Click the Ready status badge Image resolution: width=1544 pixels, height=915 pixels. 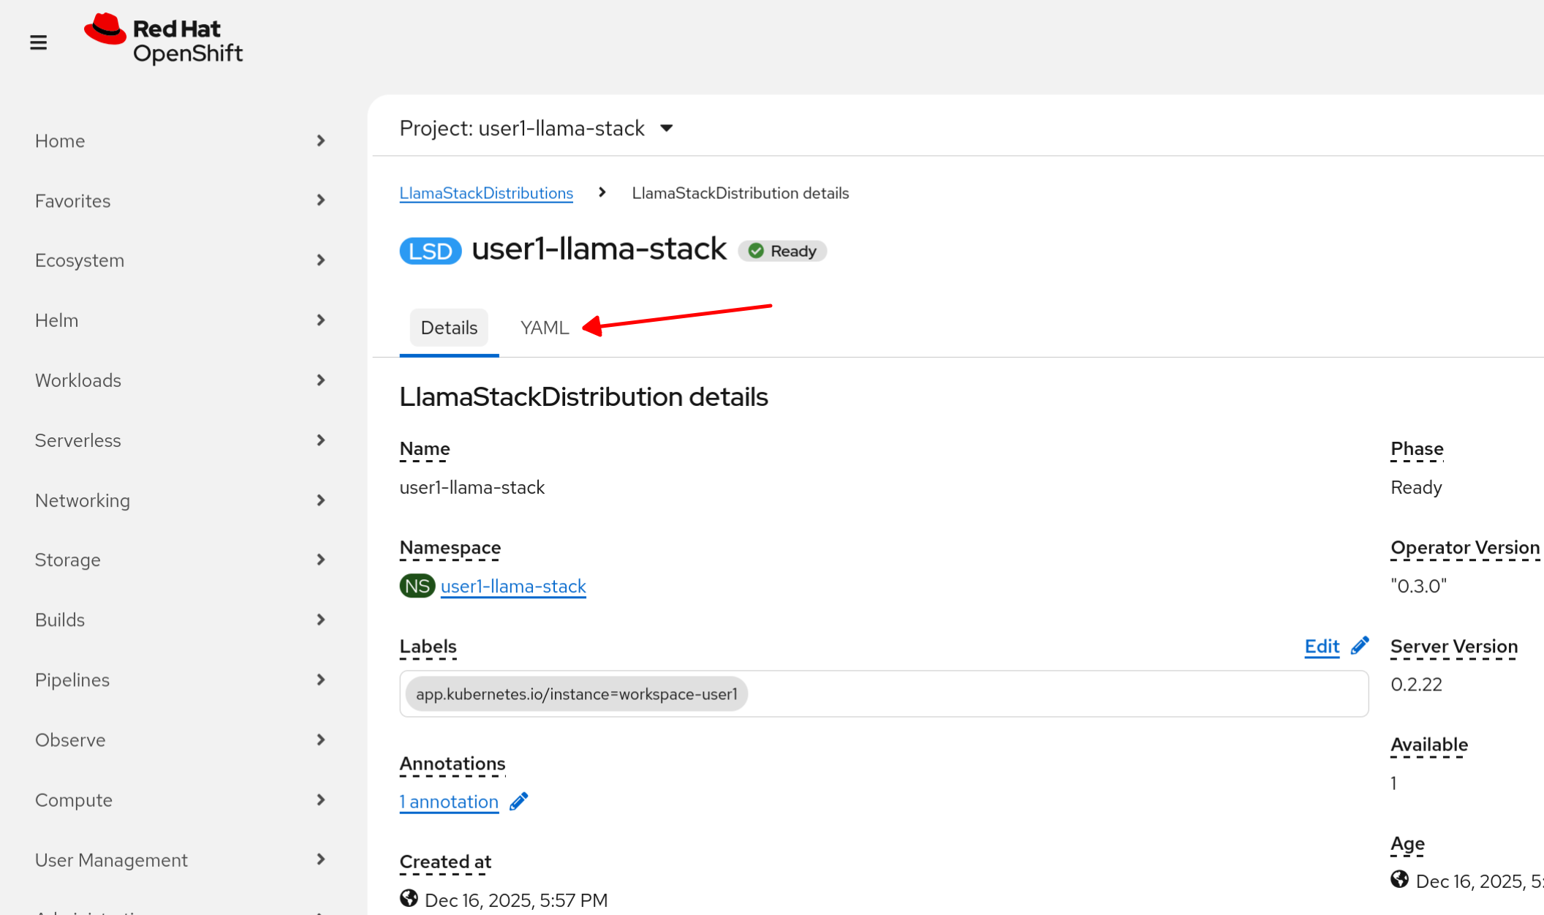point(782,251)
